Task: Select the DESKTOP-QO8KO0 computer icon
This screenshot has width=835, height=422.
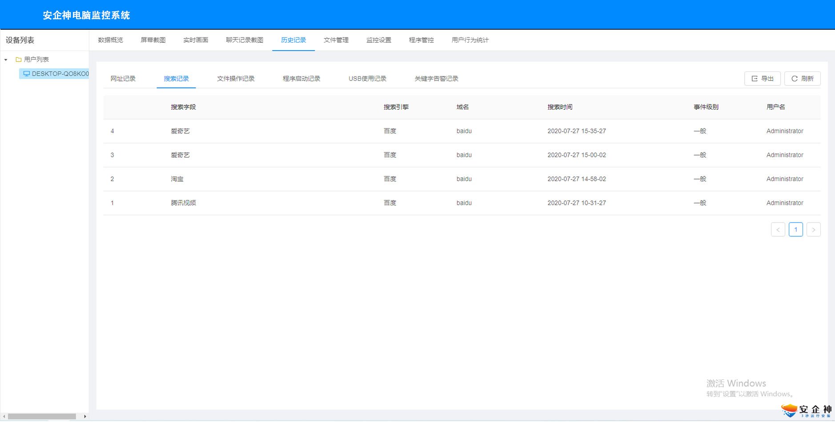Action: click(x=27, y=74)
